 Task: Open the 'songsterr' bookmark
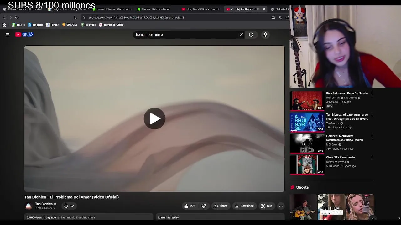35,25
